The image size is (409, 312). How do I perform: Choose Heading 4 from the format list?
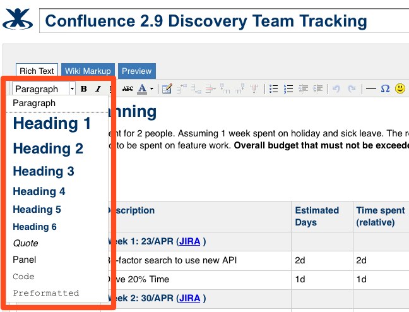coord(57,191)
